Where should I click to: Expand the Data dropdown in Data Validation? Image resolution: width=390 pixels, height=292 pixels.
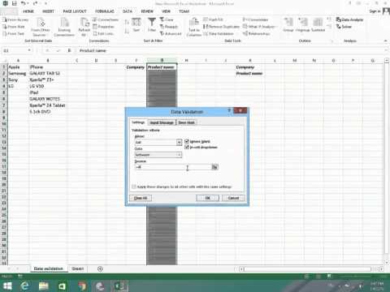179,155
